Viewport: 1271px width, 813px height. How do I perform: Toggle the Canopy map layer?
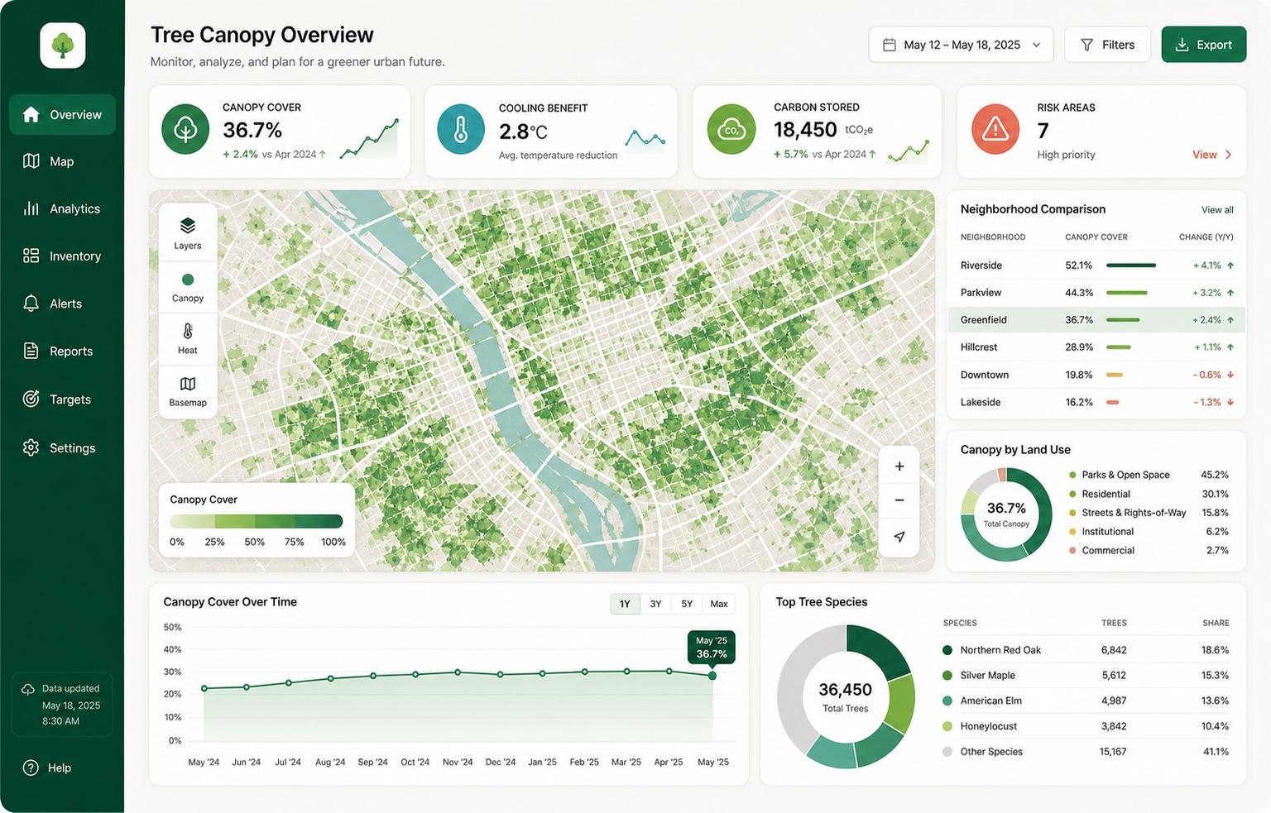[188, 287]
